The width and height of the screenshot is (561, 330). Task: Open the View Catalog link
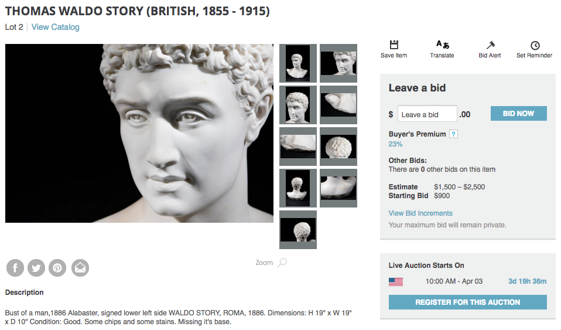click(x=55, y=27)
